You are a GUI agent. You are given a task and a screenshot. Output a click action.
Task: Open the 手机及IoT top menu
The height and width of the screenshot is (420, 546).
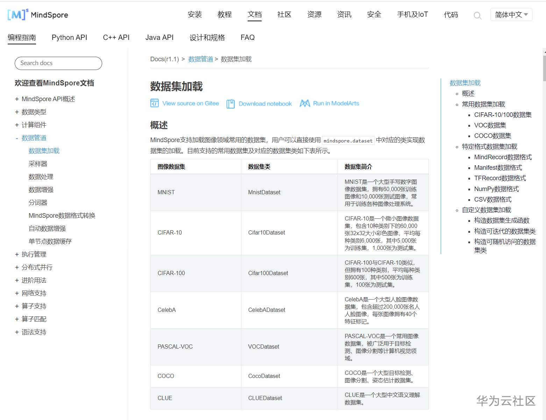click(x=413, y=15)
